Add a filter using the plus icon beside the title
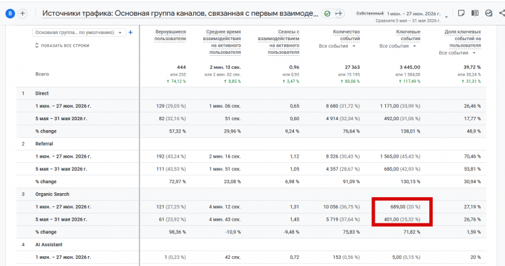The width and height of the screenshot is (505, 266). 339,14
